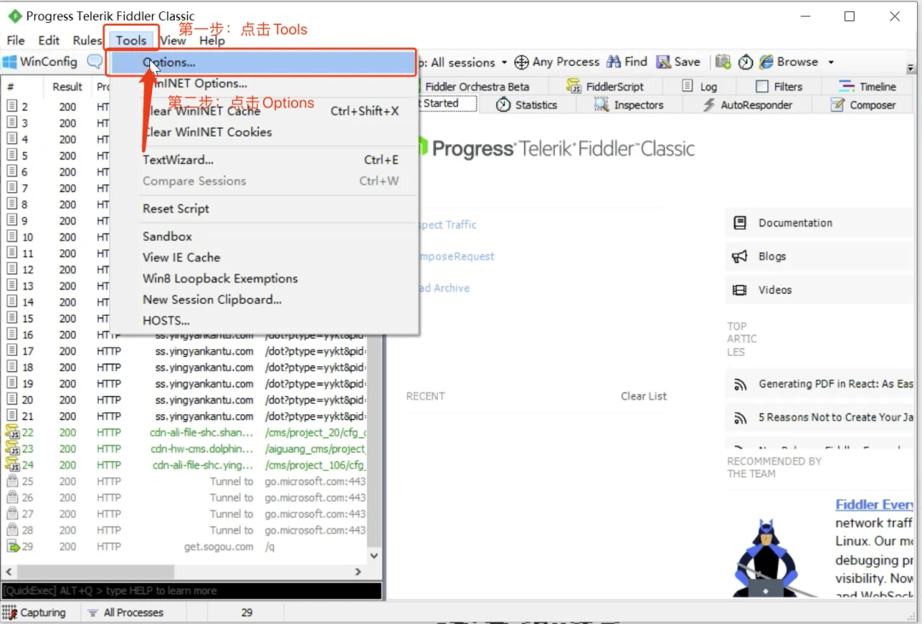Click the Inspectors magnifier icon
The width and height of the screenshot is (922, 624).
[x=601, y=105]
